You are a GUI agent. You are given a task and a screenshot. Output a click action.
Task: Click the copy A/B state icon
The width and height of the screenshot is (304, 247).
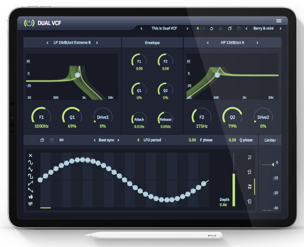point(230,29)
